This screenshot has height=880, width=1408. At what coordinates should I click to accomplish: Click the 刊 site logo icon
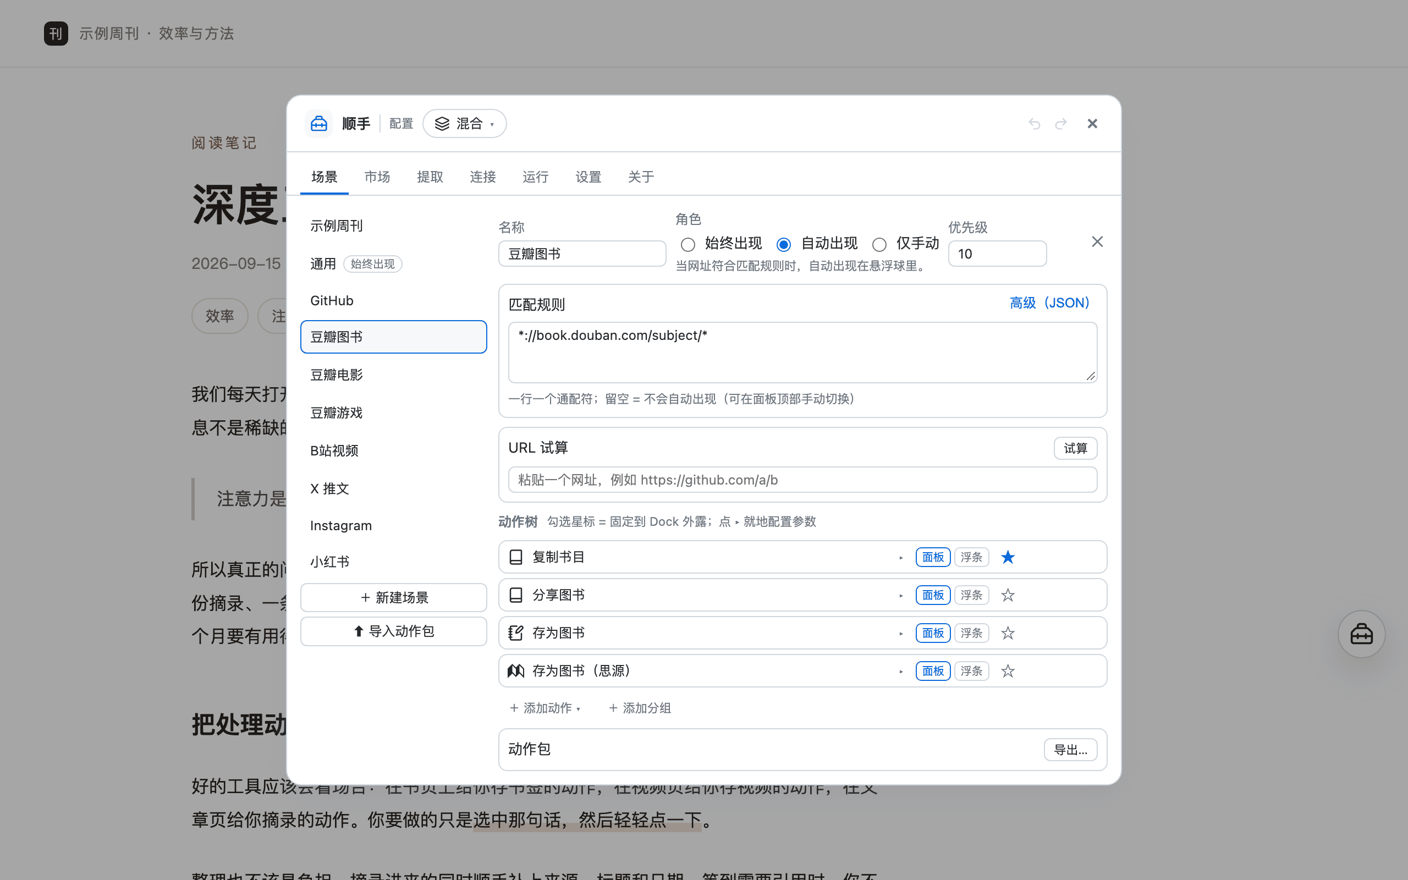click(x=56, y=33)
